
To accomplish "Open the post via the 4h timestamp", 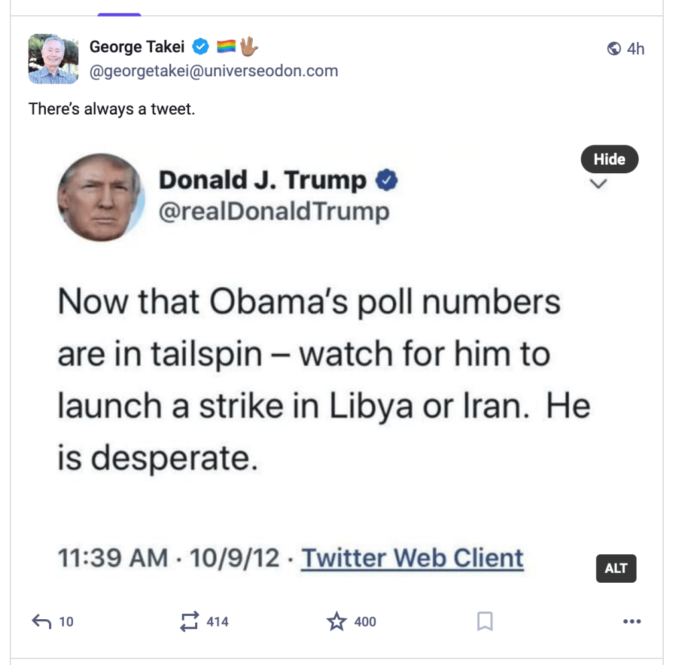I will pyautogui.click(x=635, y=49).
